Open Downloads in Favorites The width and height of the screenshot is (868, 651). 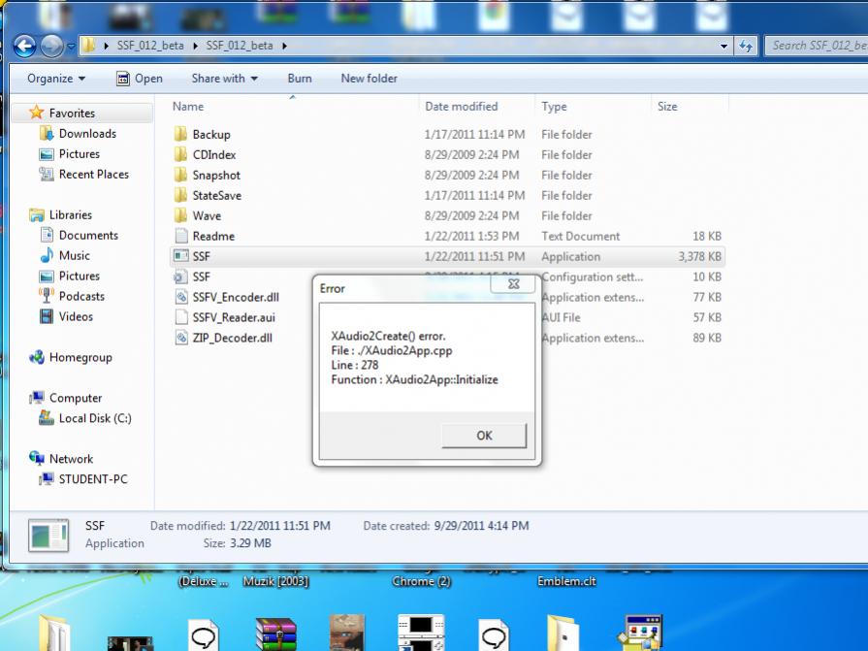pyautogui.click(x=87, y=134)
